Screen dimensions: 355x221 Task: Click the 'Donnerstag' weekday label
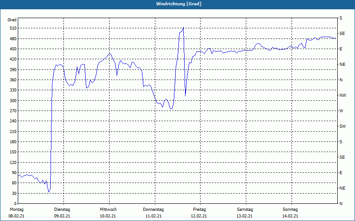[153, 210]
